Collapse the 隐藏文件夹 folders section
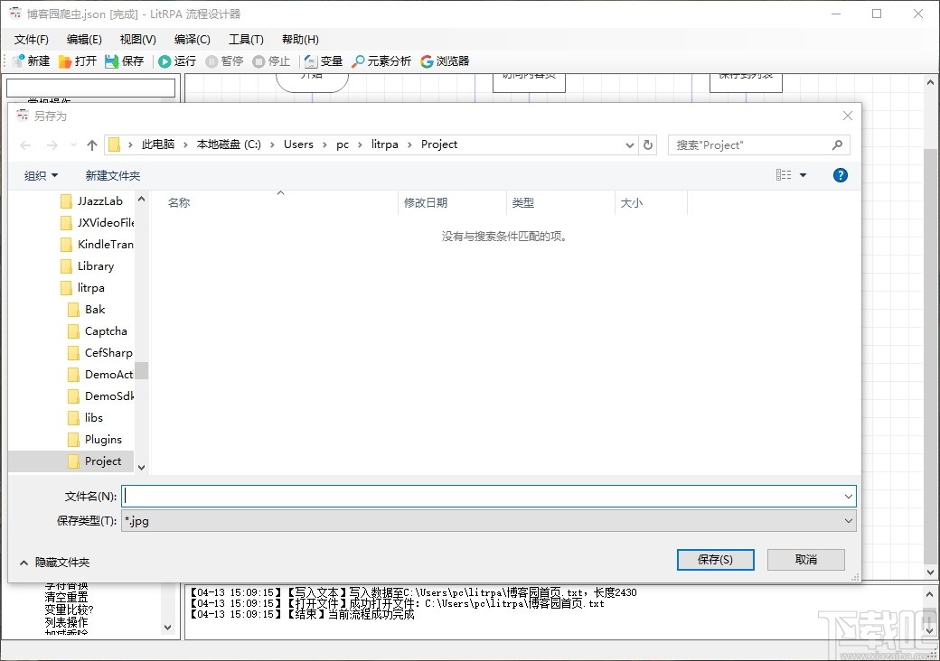 click(x=54, y=562)
